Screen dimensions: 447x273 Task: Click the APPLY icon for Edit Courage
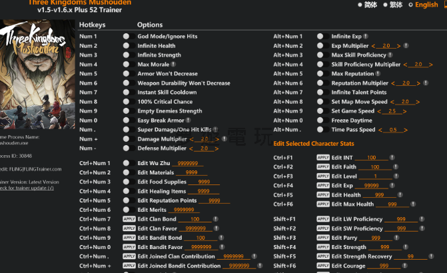[323, 266]
